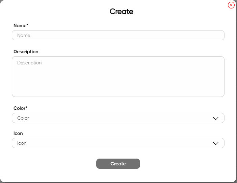
Task: Click the empty bottom area of Description box
Action: [118, 85]
